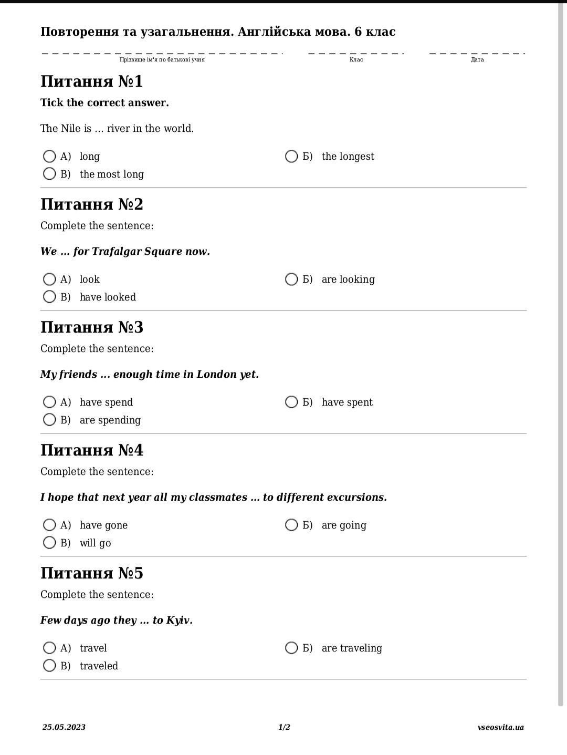Viewport: 567px width, 755px height.
Task: Choose 'are spending' option
Action: (x=49, y=420)
